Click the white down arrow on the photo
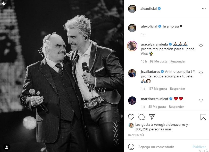The width and height of the screenshot is (209, 152). (x=4, y=4)
